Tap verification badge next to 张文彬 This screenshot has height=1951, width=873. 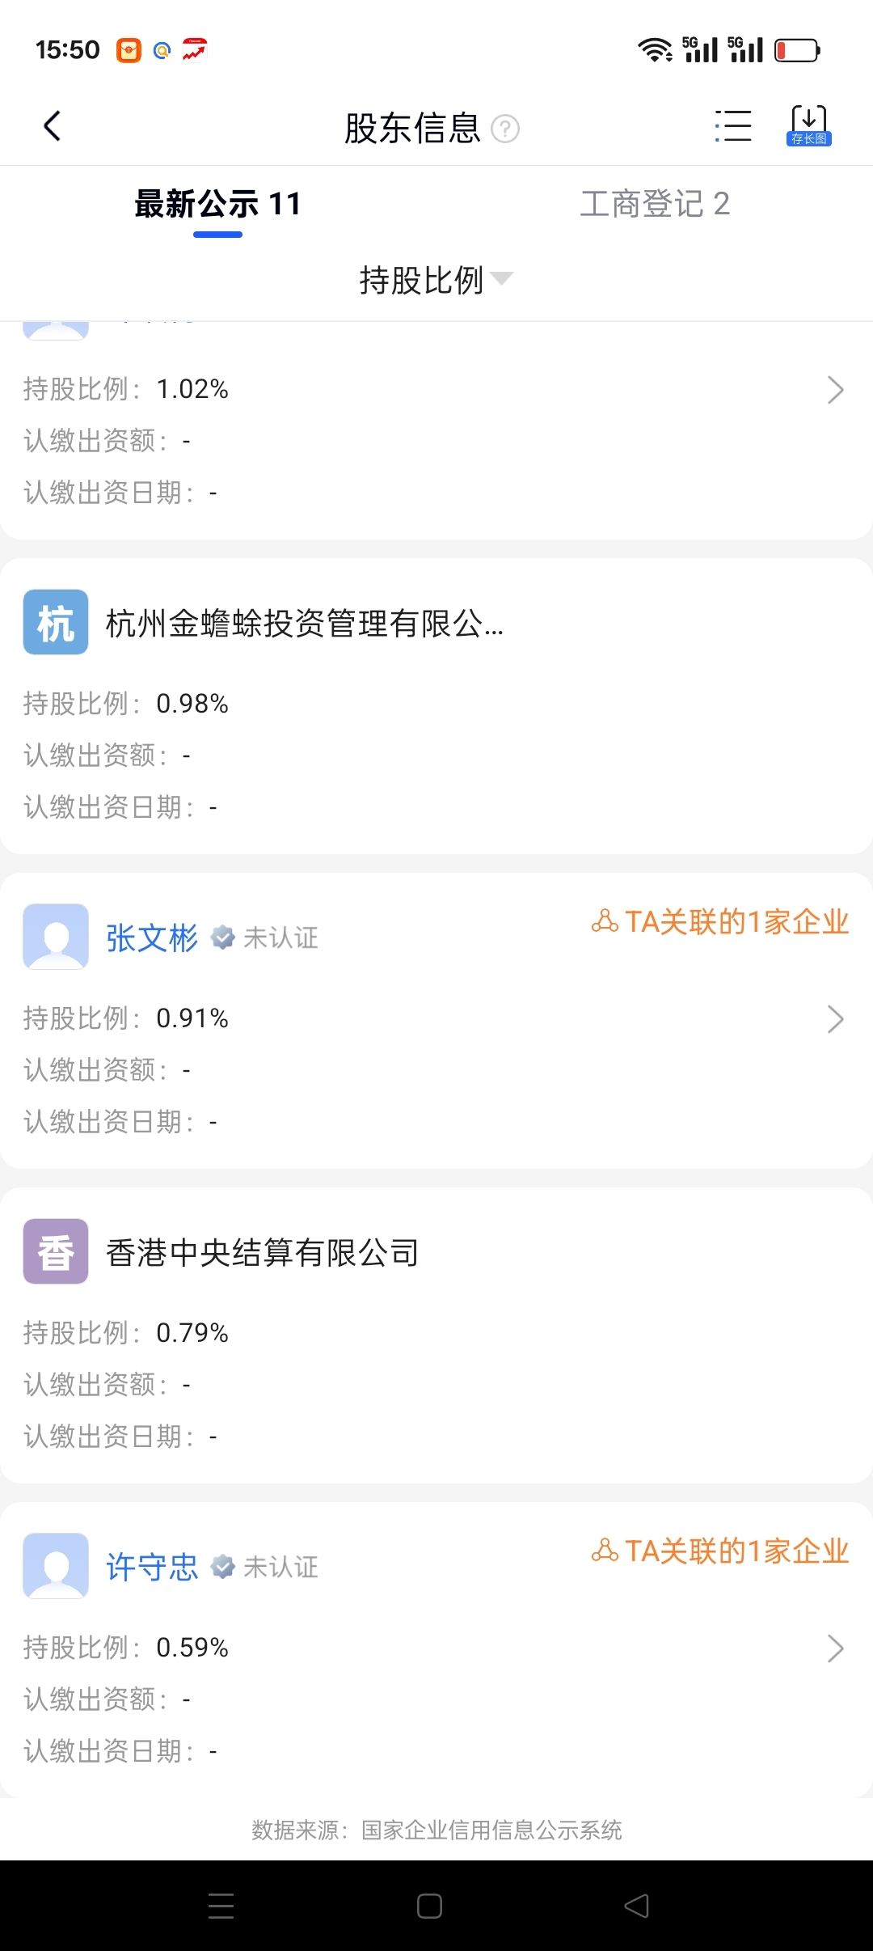tap(223, 937)
